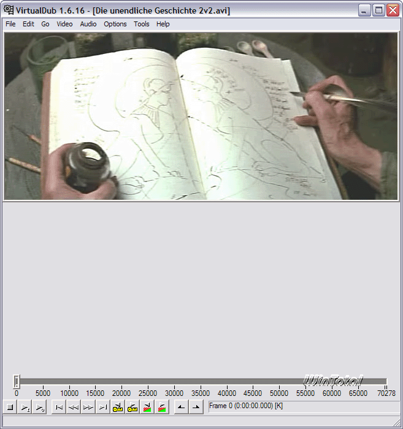
Task: Click the video preview pane
Action: pos(201,116)
